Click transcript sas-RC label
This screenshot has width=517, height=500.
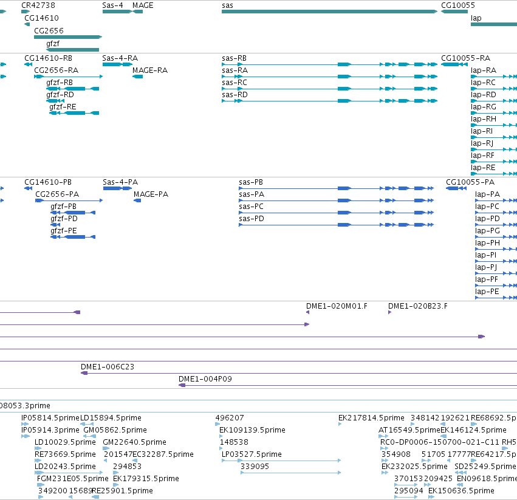(x=235, y=83)
